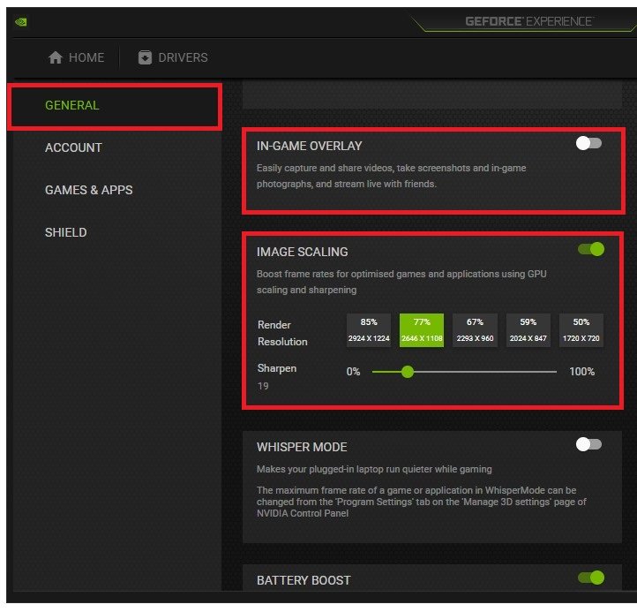Select Account in the sidebar
The width and height of the screenshot is (637, 612).
click(73, 147)
